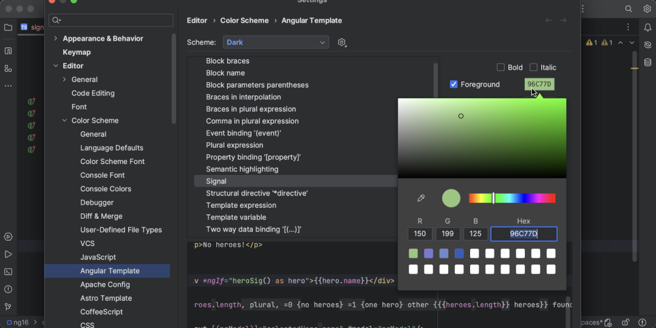Click the More tool windows ellipsis icon
Screen dimensions: 656x328
pyautogui.click(x=8, y=86)
